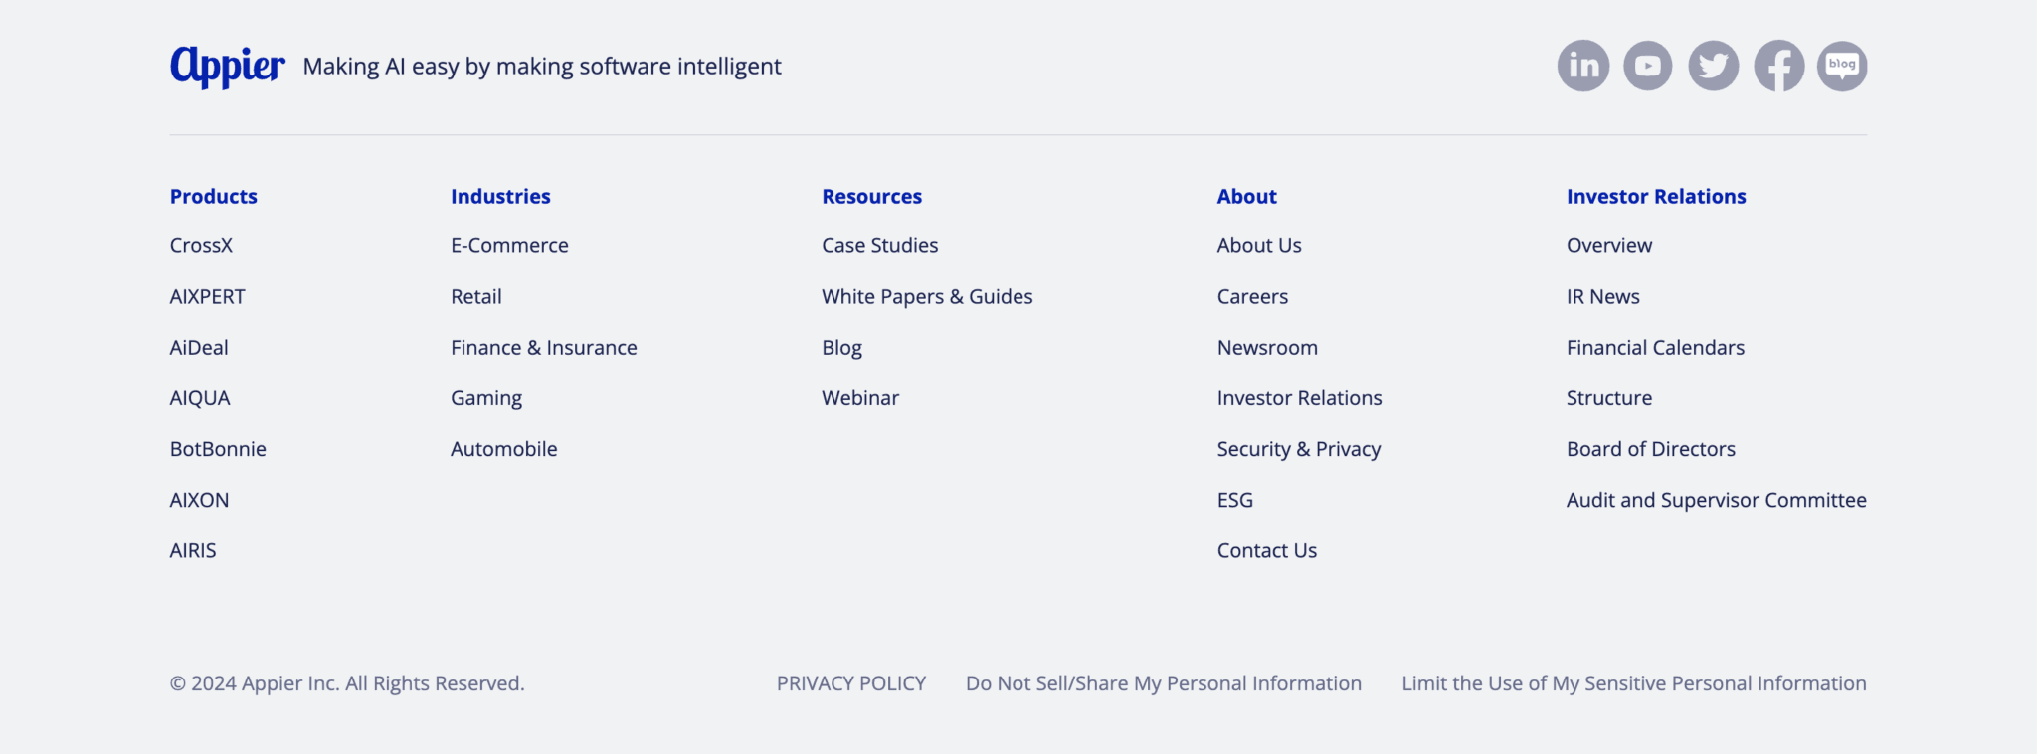Click the Appier logo
2037x754 pixels.
point(228,67)
